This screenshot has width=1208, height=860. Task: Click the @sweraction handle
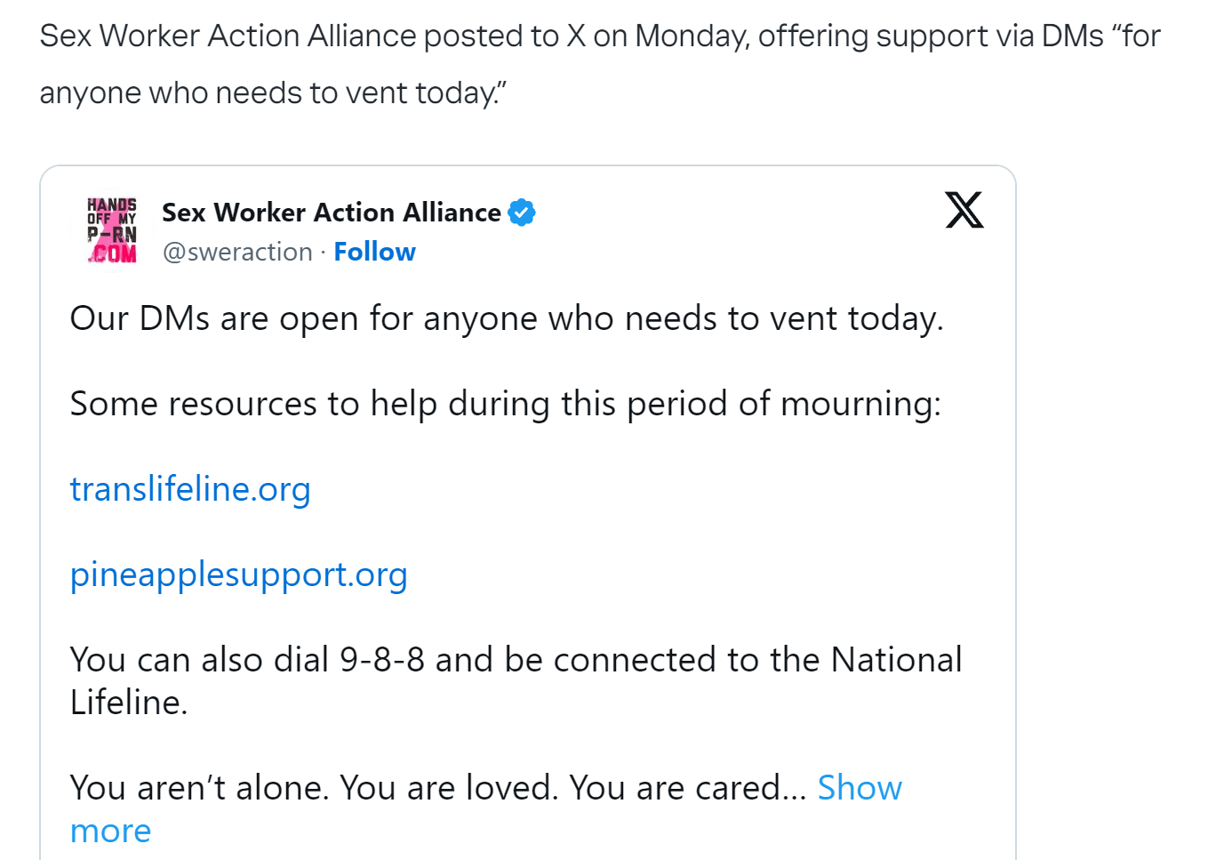237,253
